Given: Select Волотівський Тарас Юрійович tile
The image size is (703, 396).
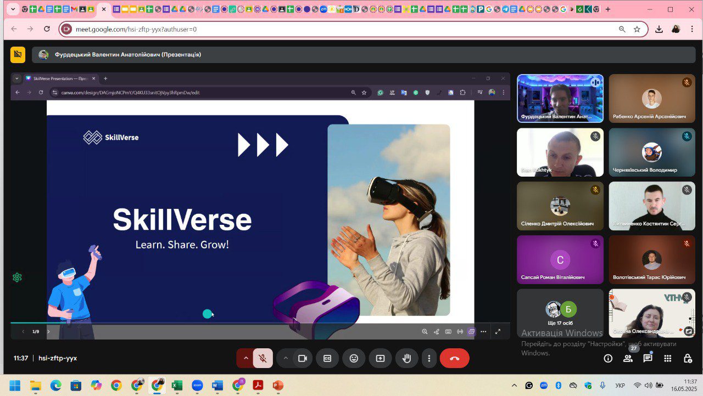Looking at the screenshot, I should pyautogui.click(x=652, y=259).
